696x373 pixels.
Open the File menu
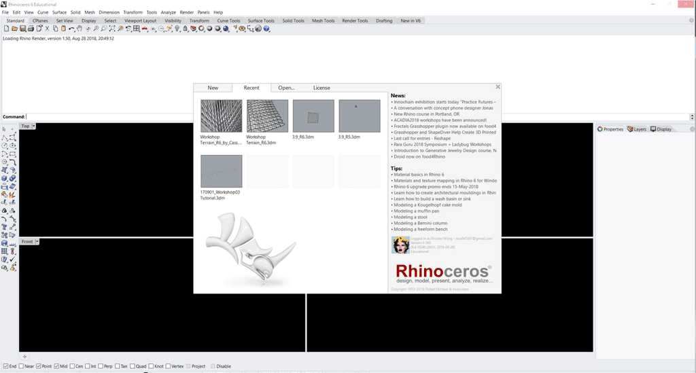point(5,12)
